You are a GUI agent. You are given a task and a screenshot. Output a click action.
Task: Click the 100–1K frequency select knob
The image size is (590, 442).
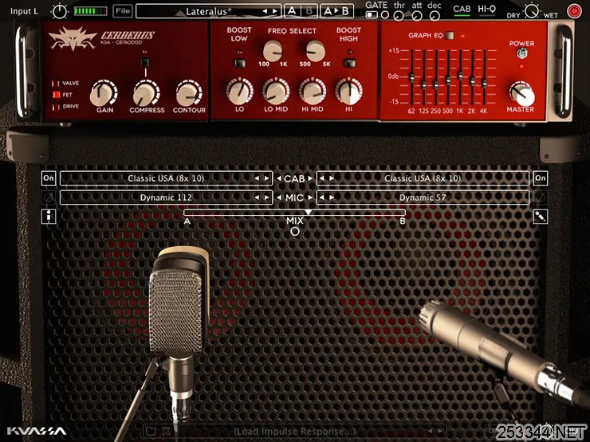pos(273,51)
